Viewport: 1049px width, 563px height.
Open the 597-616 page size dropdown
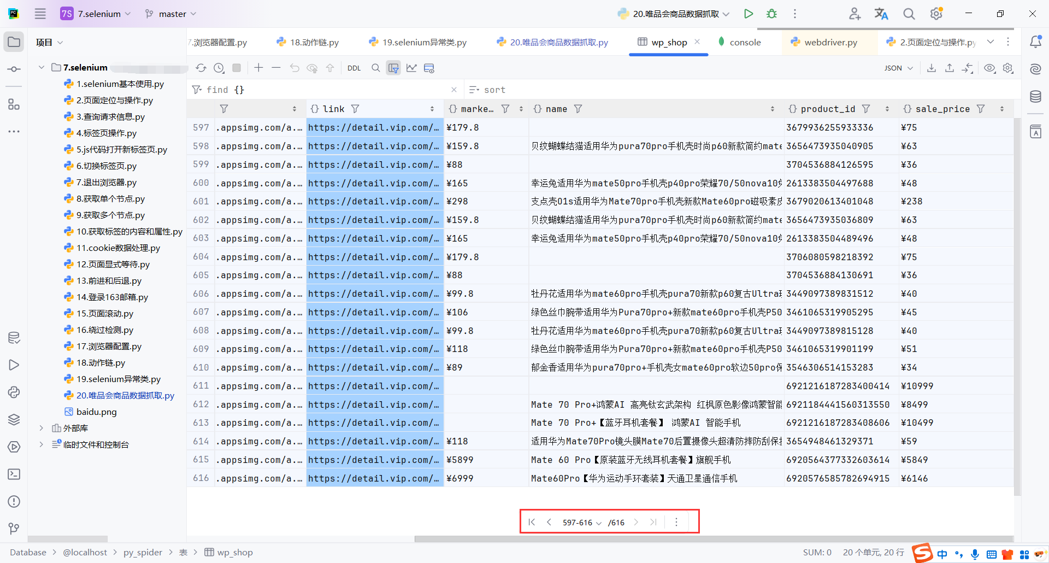tap(582, 523)
